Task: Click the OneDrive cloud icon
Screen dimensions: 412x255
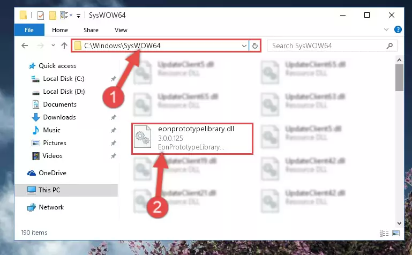Action: click(32, 173)
